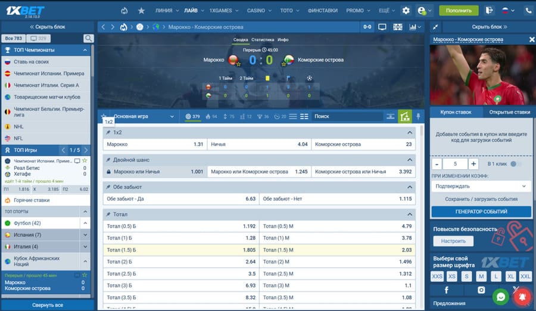Click the globe icon in the breadcrumb

click(156, 27)
